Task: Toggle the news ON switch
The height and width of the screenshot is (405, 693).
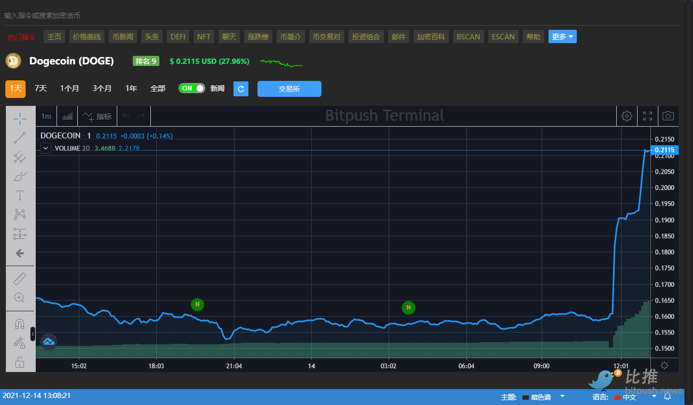Action: pyautogui.click(x=192, y=88)
